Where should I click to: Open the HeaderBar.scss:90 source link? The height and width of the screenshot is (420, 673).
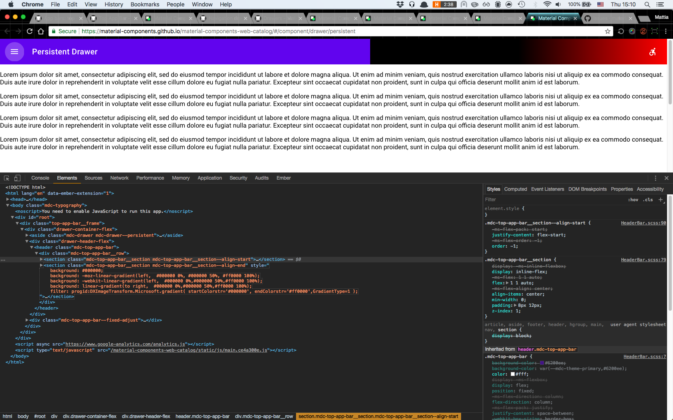[643, 223]
